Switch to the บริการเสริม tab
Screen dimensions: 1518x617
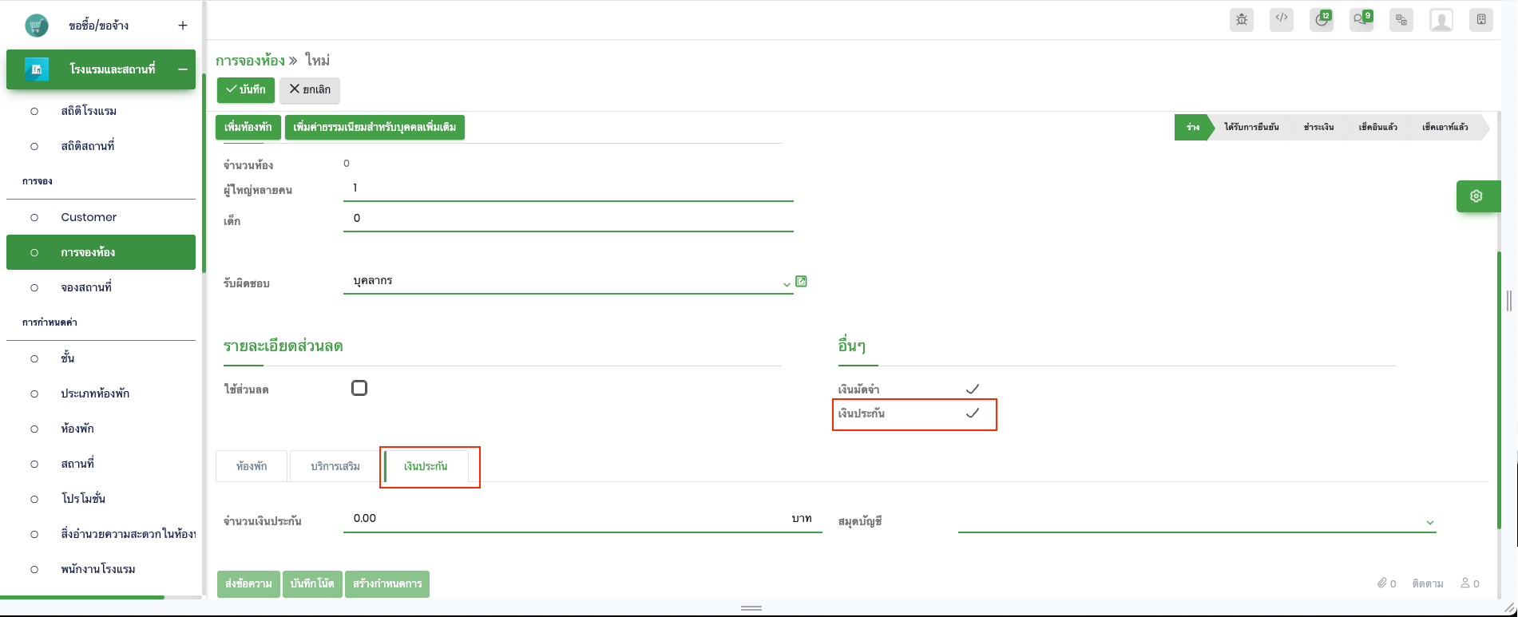point(335,466)
